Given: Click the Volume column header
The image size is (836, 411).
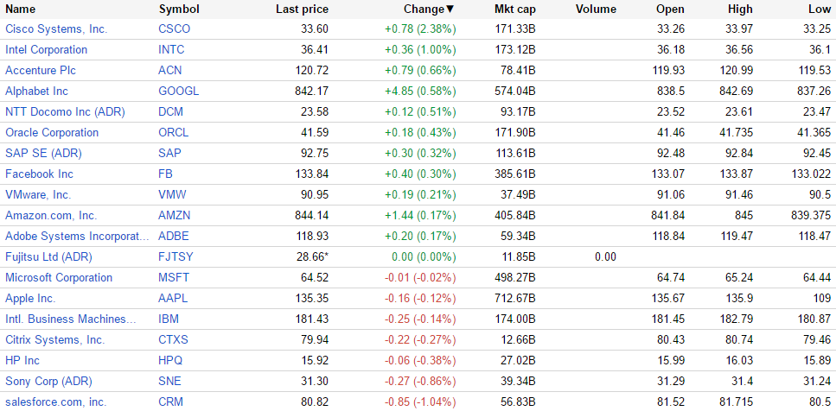Looking at the screenshot, I should coord(596,9).
